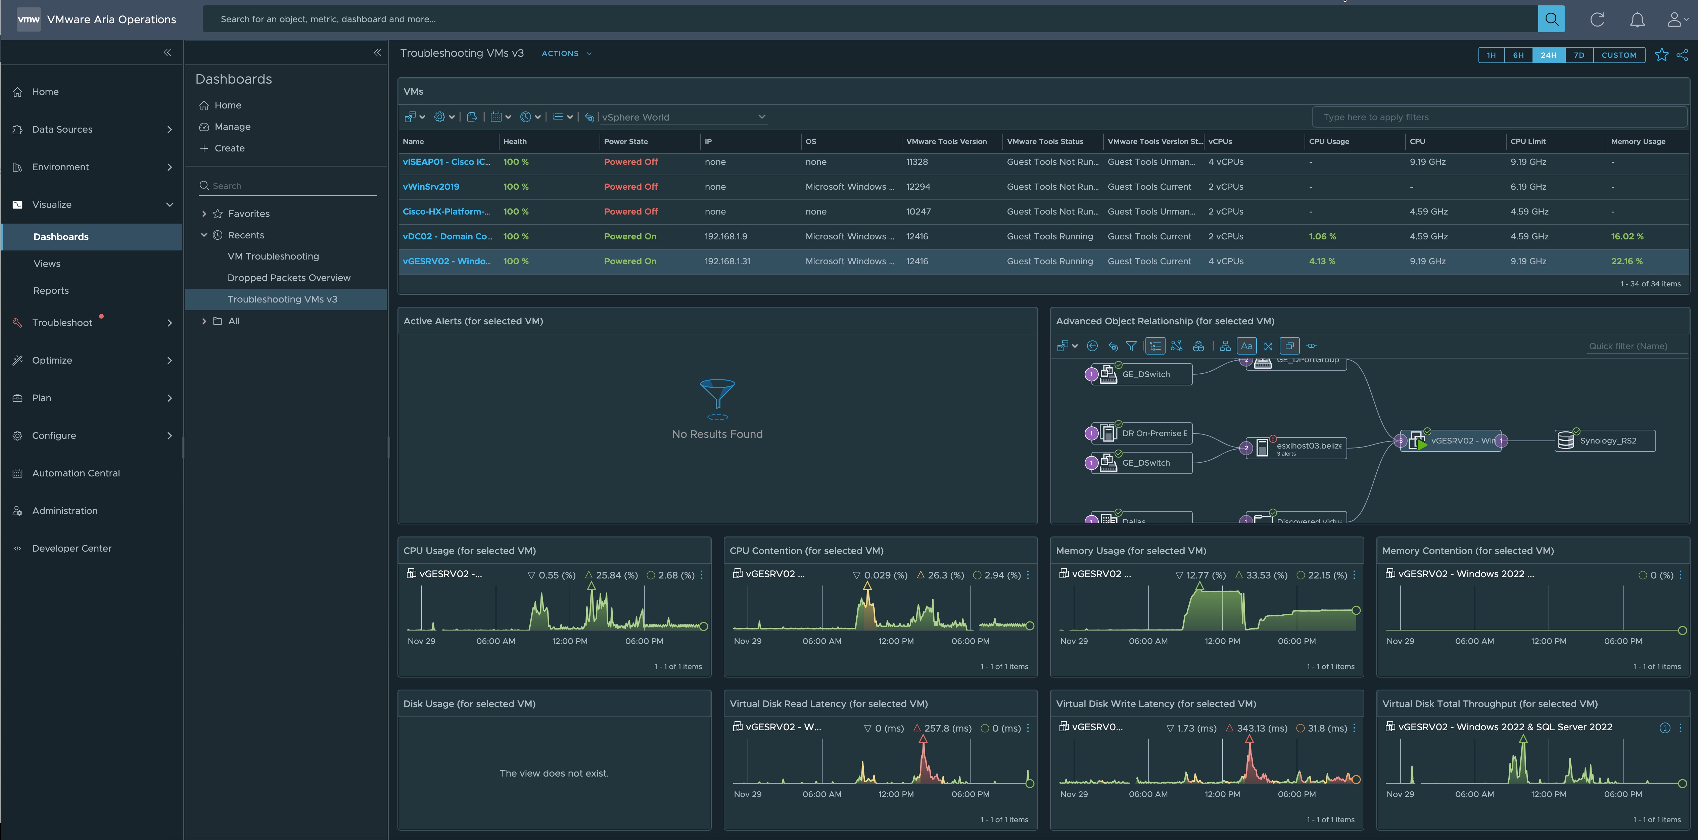1698x840 pixels.
Task: Click the filter funnel in relationship toolbar
Action: [x=1131, y=345]
